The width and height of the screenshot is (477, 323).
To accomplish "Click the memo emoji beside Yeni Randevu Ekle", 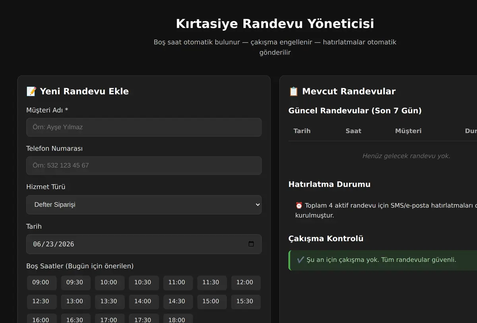I will [x=31, y=91].
